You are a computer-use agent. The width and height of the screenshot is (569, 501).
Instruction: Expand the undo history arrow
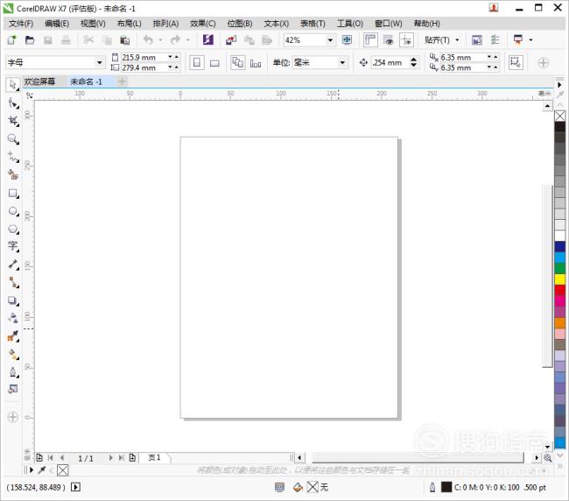[x=160, y=40]
